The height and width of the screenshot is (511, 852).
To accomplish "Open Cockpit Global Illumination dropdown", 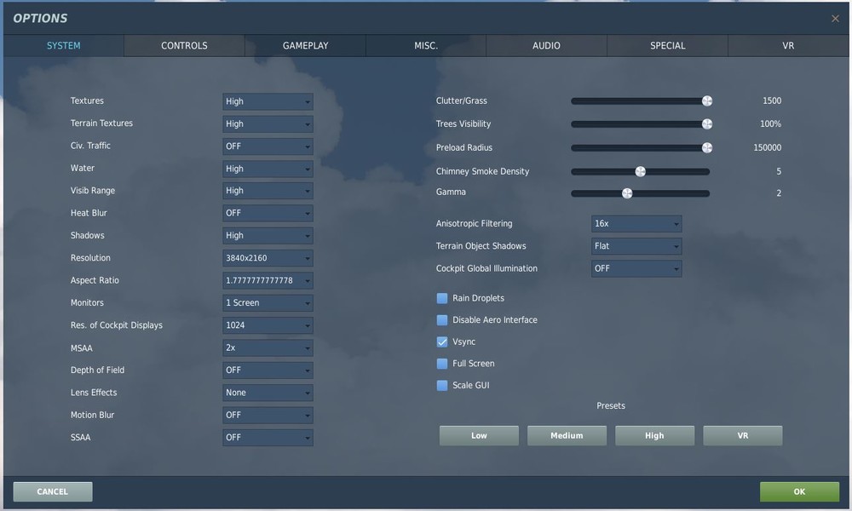I will click(x=636, y=268).
